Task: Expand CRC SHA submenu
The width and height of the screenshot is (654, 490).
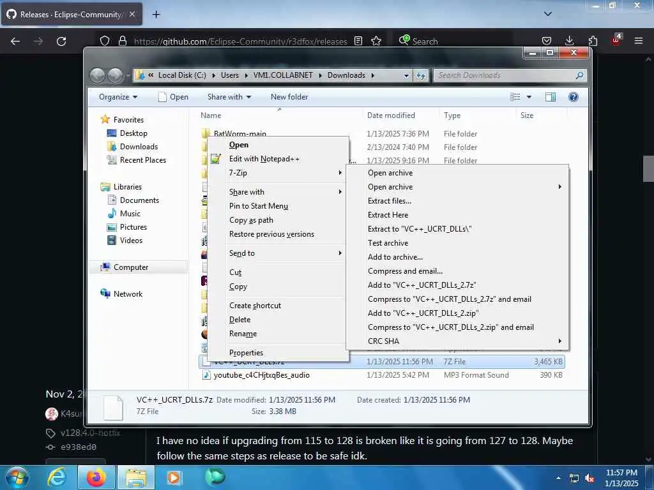Action: pos(457,341)
